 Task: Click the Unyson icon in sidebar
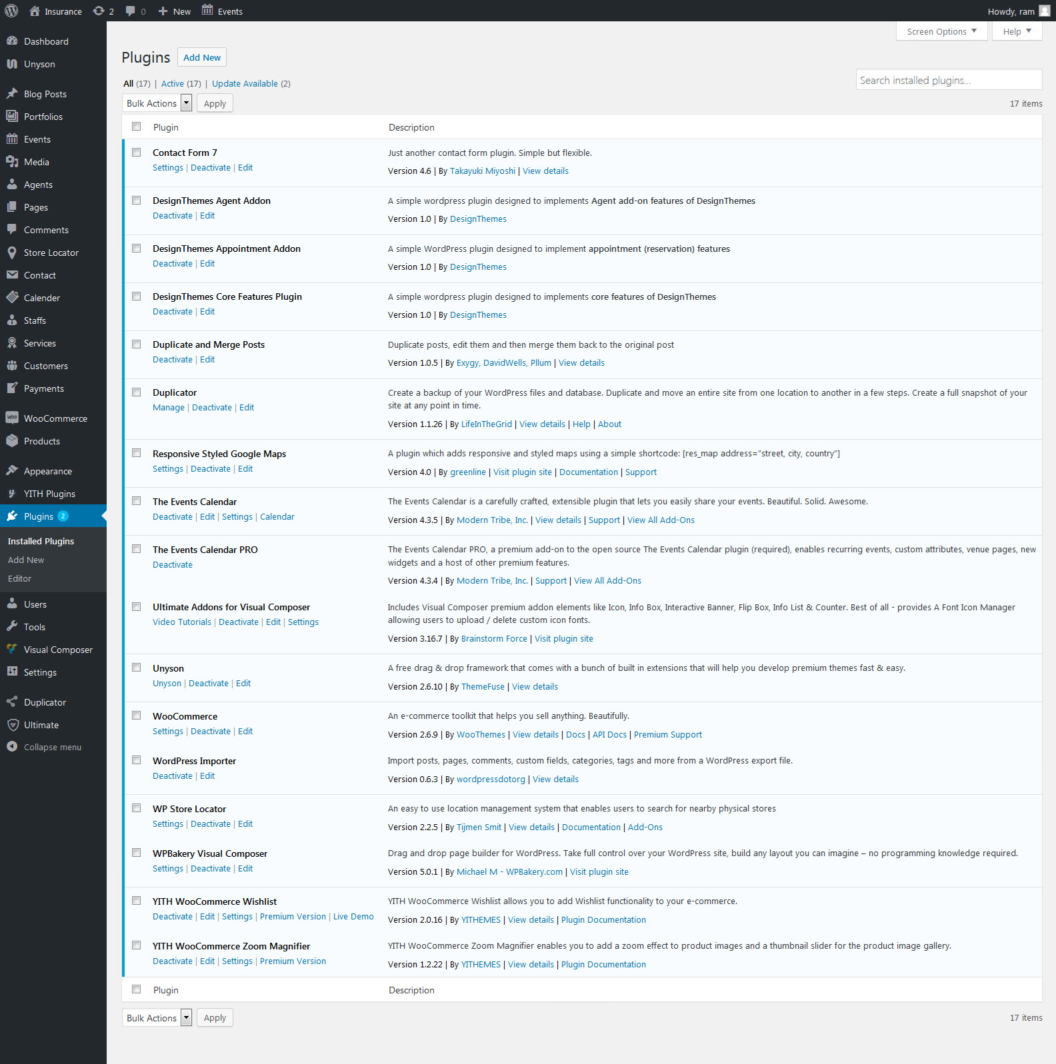(x=12, y=63)
